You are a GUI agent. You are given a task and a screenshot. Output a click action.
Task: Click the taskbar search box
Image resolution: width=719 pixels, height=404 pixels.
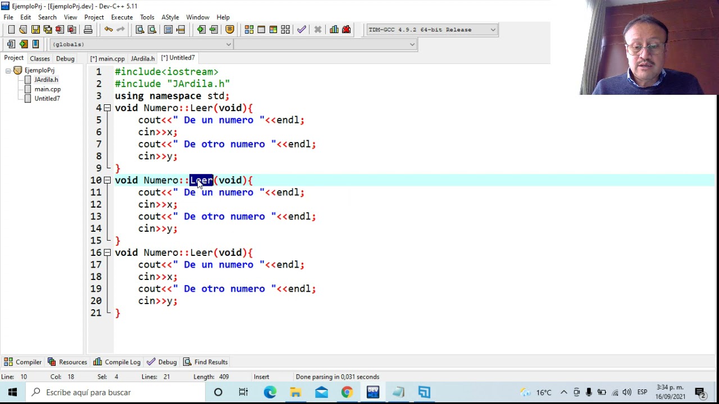click(x=115, y=392)
